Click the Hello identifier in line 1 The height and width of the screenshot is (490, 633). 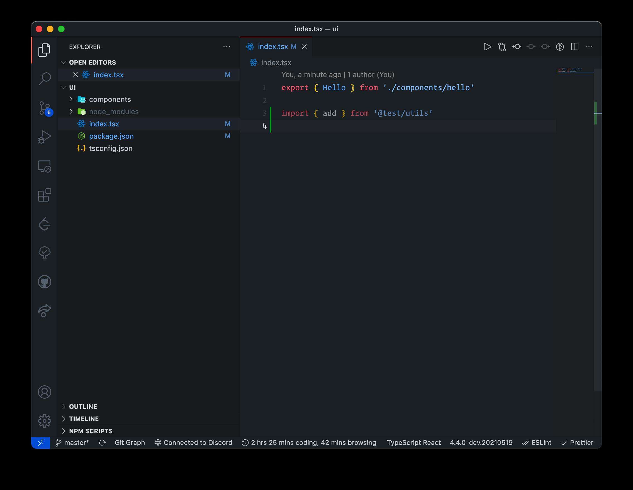(x=334, y=88)
